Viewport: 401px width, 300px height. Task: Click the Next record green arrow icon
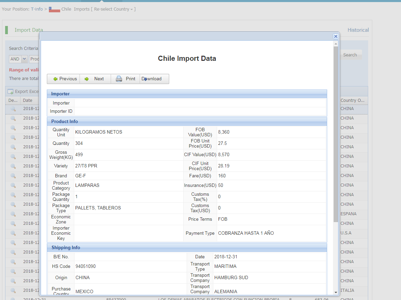point(87,79)
